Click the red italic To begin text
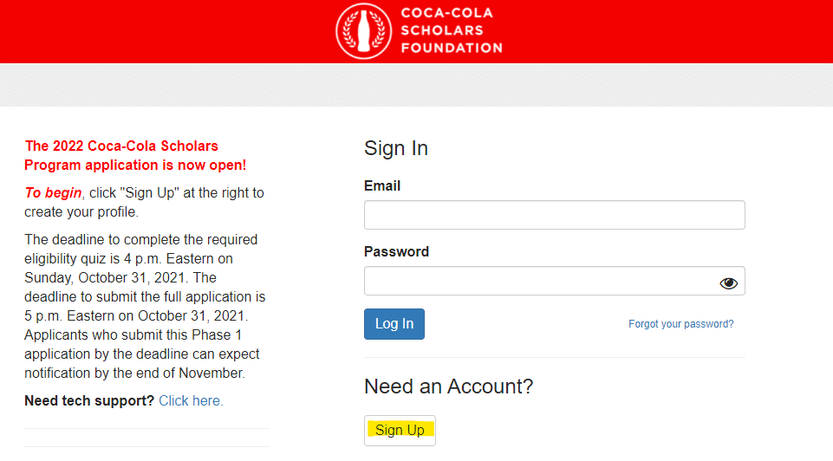Screen dimensions: 833x461 tap(53, 192)
